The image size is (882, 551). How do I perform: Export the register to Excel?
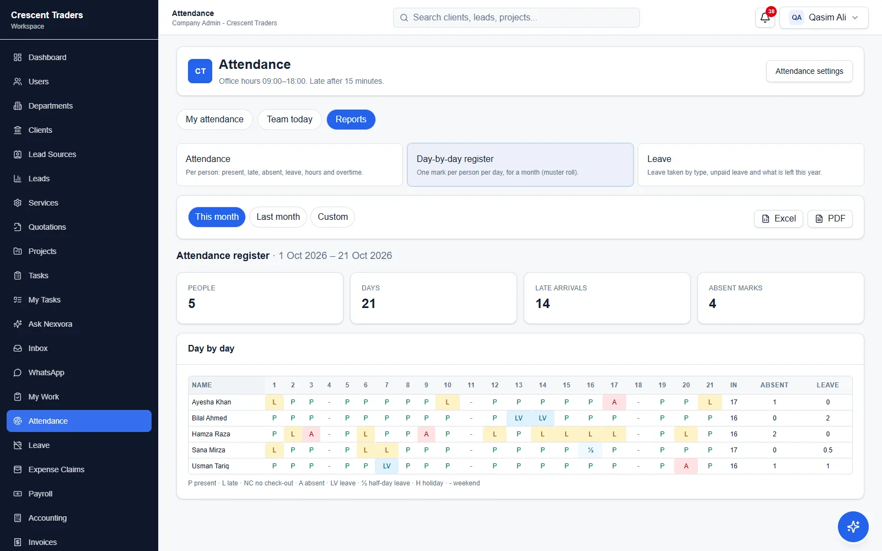tap(778, 219)
